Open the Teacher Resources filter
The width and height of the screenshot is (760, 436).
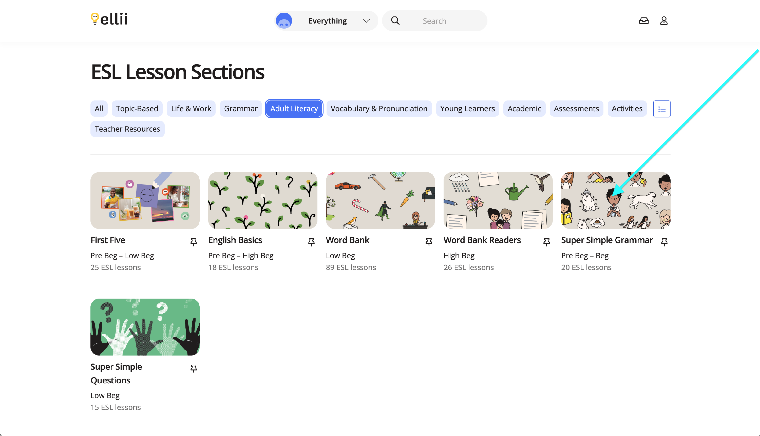pyautogui.click(x=127, y=129)
